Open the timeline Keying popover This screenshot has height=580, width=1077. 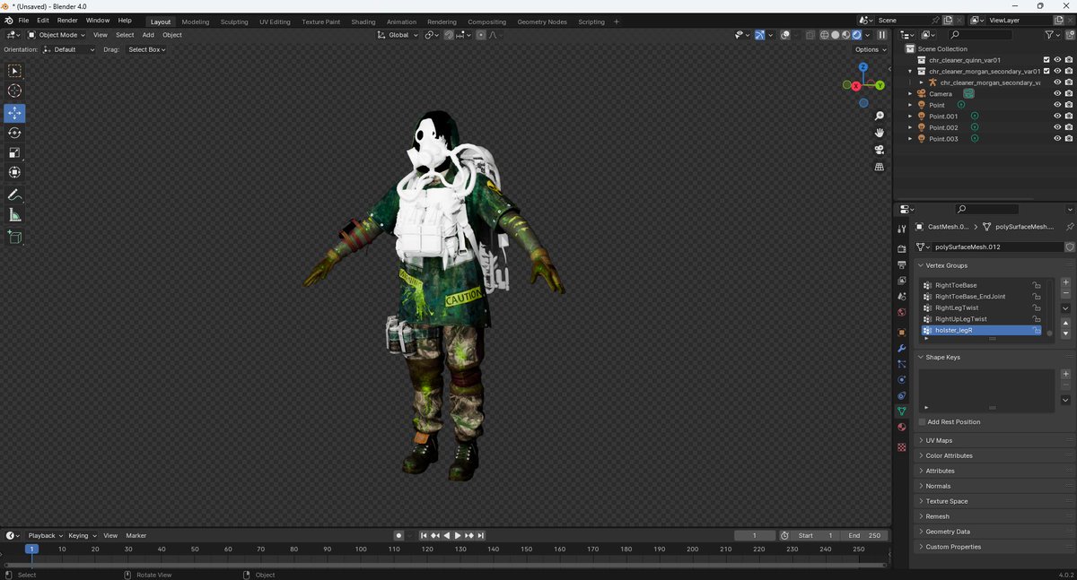tap(82, 535)
